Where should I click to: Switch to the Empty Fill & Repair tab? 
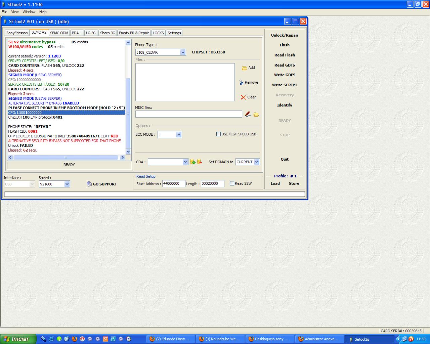pos(134,33)
